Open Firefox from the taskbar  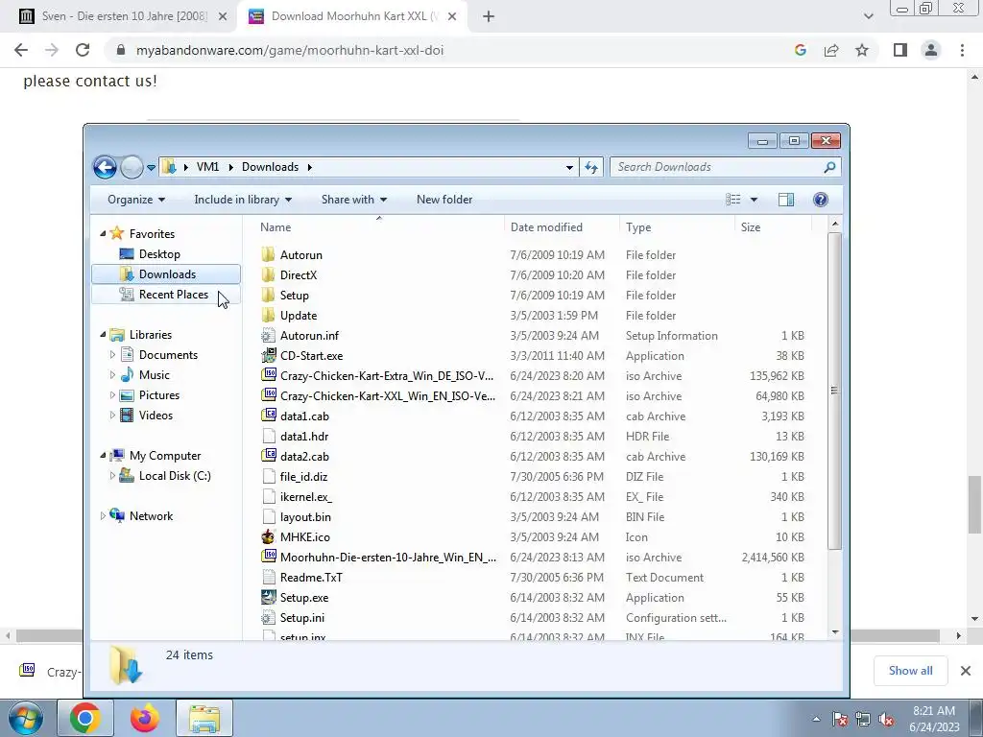click(x=145, y=718)
